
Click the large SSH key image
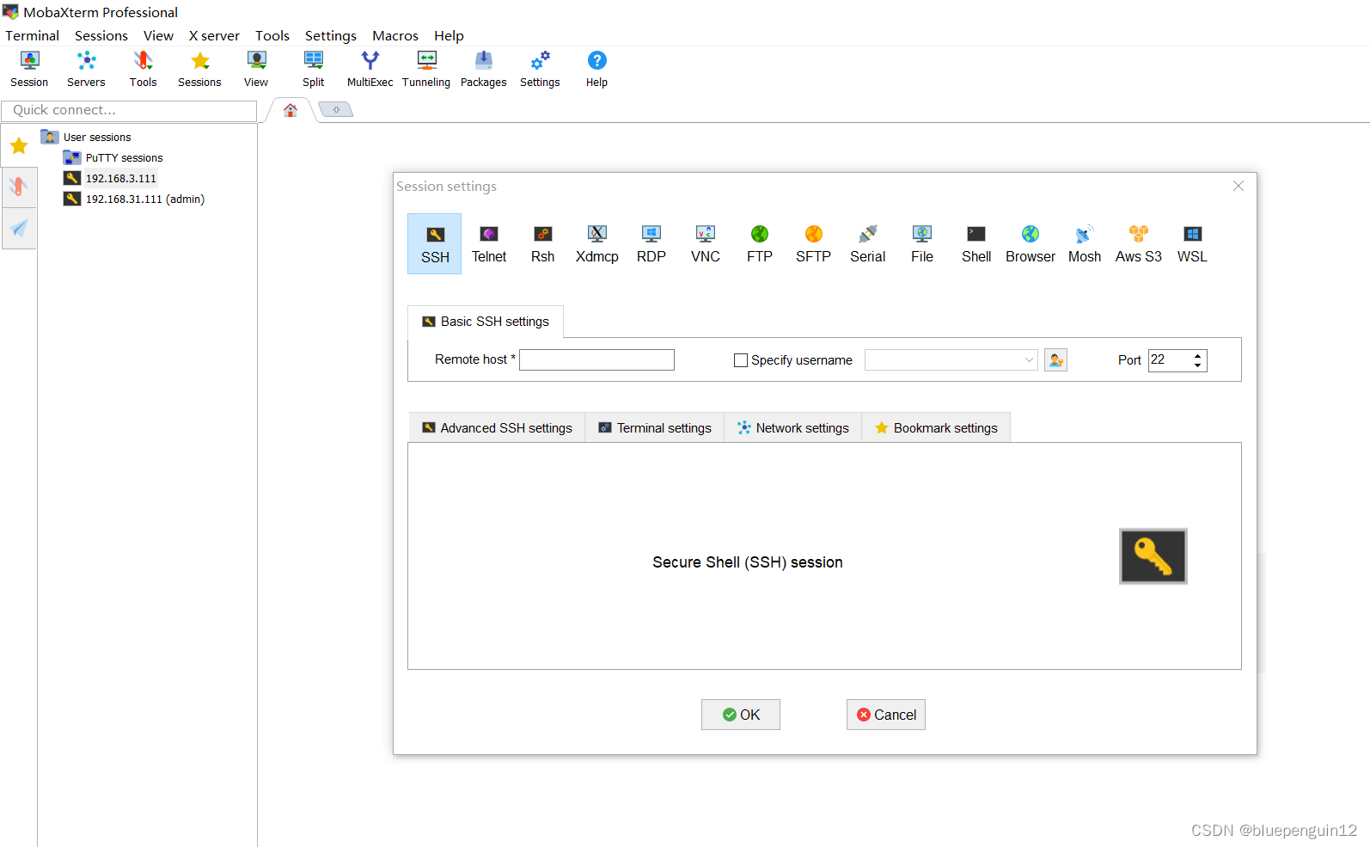tap(1153, 556)
